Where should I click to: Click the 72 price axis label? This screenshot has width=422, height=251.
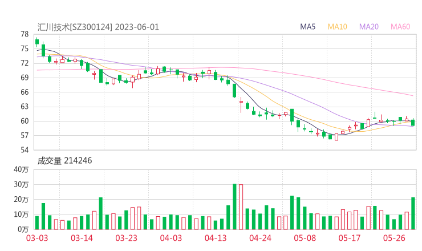25,63
